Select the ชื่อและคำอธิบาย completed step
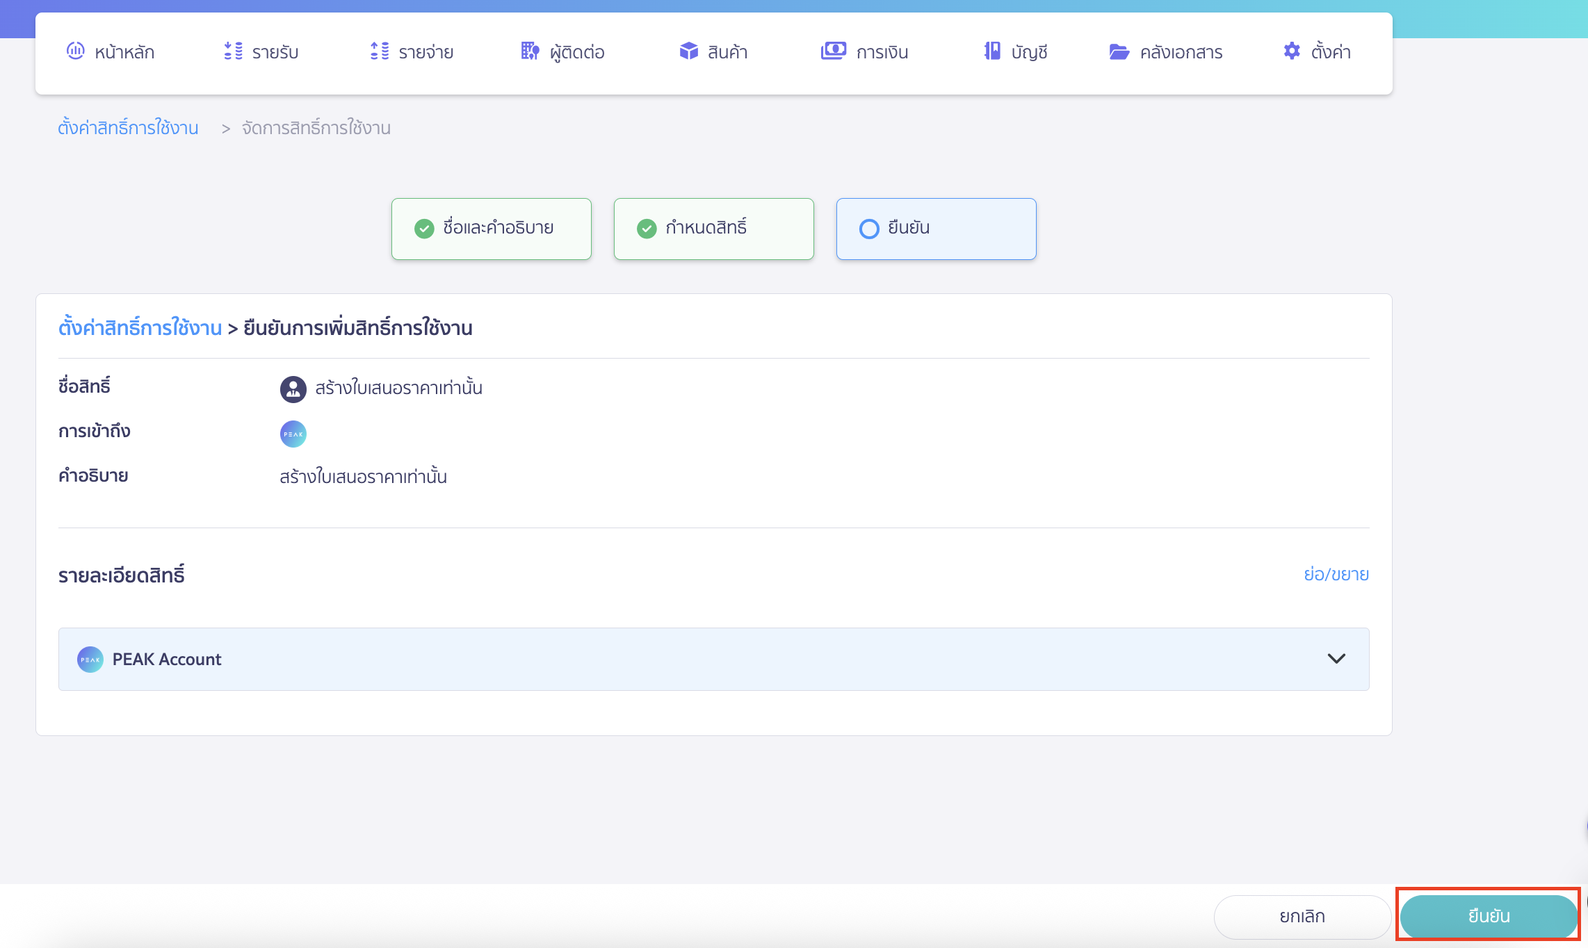 491,229
